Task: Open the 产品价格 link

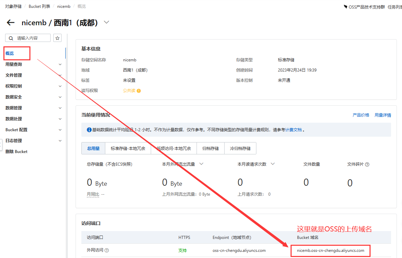Action: point(361,115)
